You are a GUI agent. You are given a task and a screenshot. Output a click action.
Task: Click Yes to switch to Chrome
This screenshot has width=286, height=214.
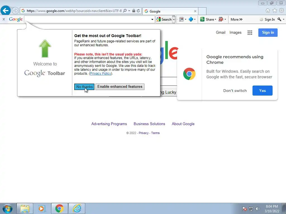coord(263,91)
